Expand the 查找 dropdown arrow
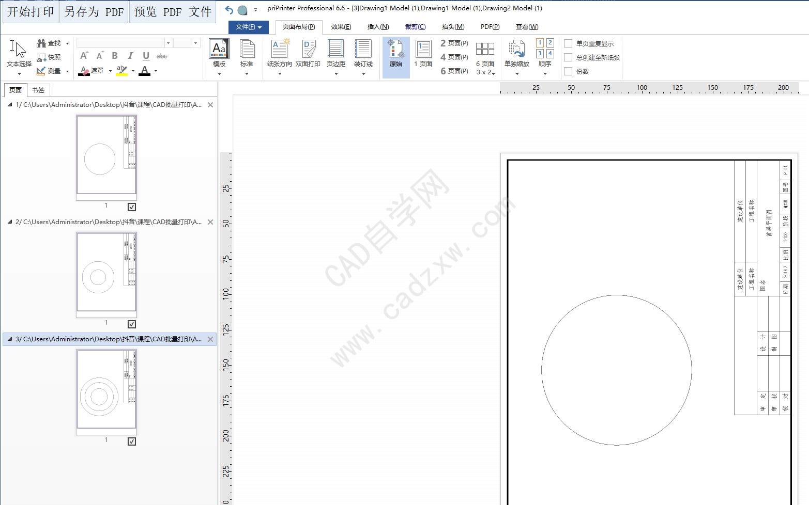 [x=67, y=44]
